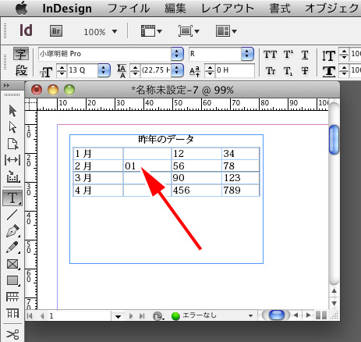Toggle Small Caps (Tr)
This screenshot has width=361, height=342.
point(271,71)
